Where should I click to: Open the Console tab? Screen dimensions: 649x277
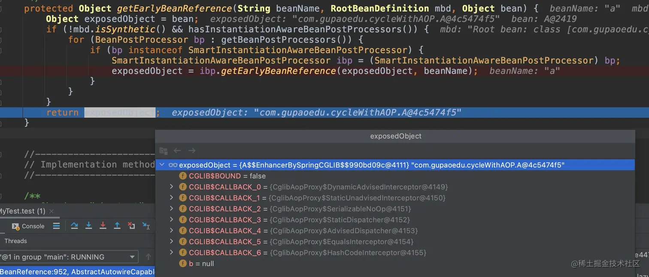click(x=28, y=226)
